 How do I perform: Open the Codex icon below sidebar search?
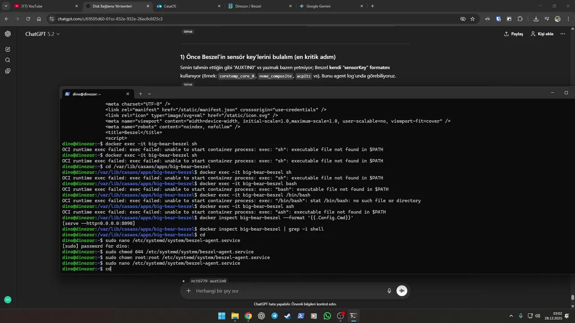click(x=8, y=71)
